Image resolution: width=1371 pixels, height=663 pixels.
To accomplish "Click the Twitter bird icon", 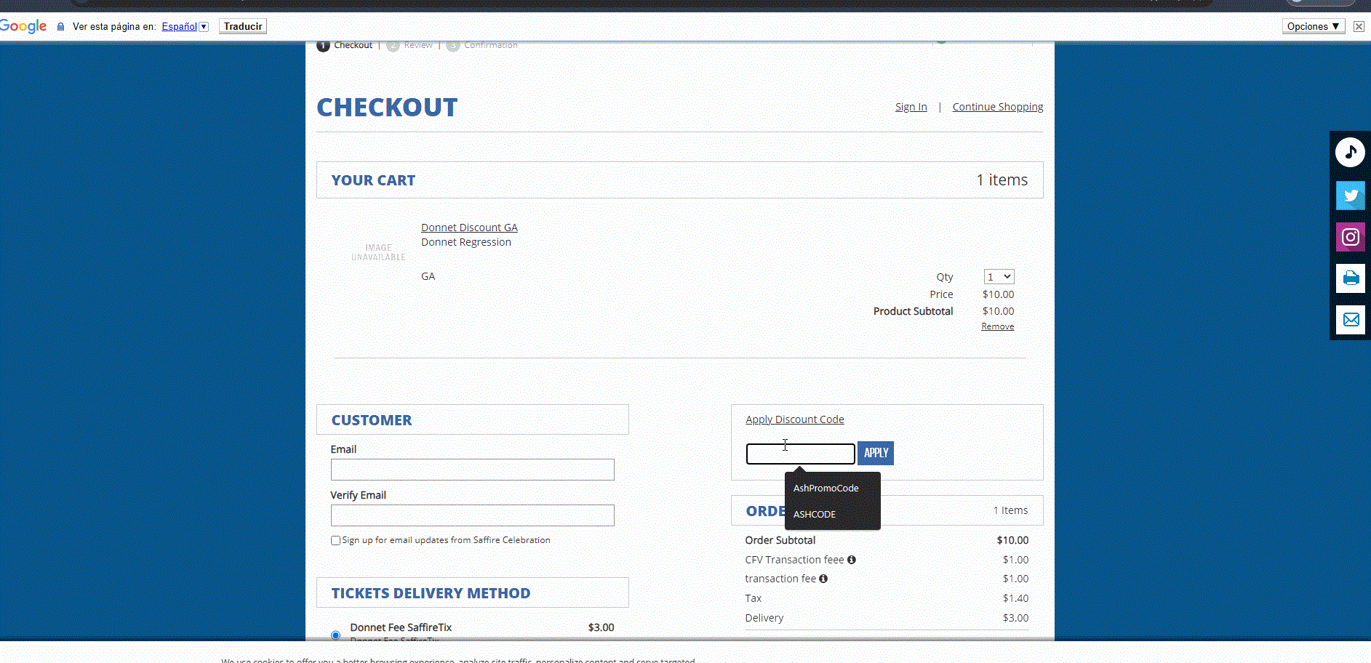I will (x=1350, y=196).
